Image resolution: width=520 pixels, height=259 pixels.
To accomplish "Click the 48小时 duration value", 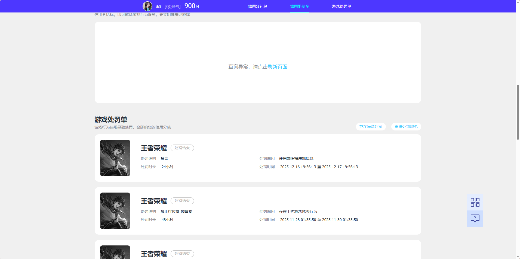I will pos(167,220).
